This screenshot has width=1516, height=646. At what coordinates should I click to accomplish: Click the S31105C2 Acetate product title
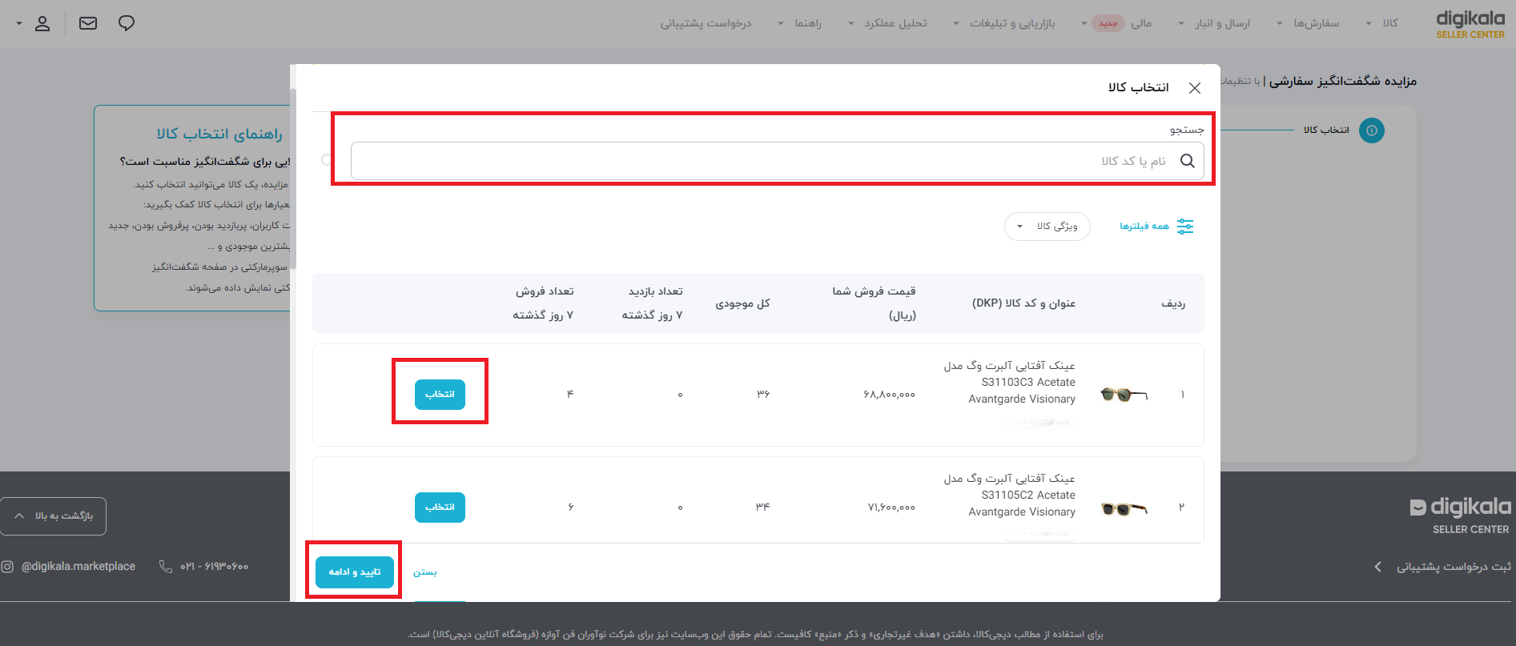(1009, 495)
